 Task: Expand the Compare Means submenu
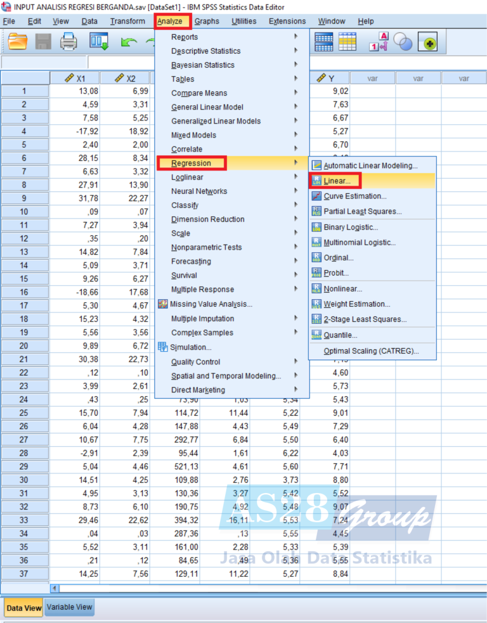(x=198, y=93)
